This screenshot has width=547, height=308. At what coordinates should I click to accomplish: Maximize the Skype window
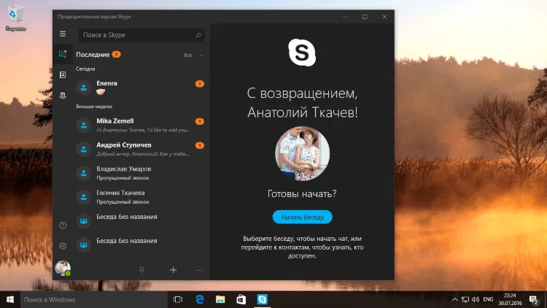[x=365, y=17]
